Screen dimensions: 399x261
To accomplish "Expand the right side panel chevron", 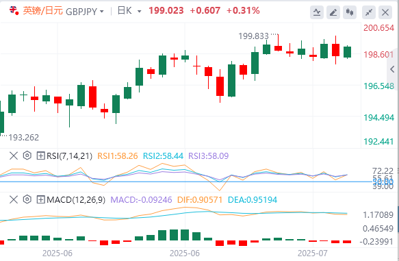I will pos(392,69).
